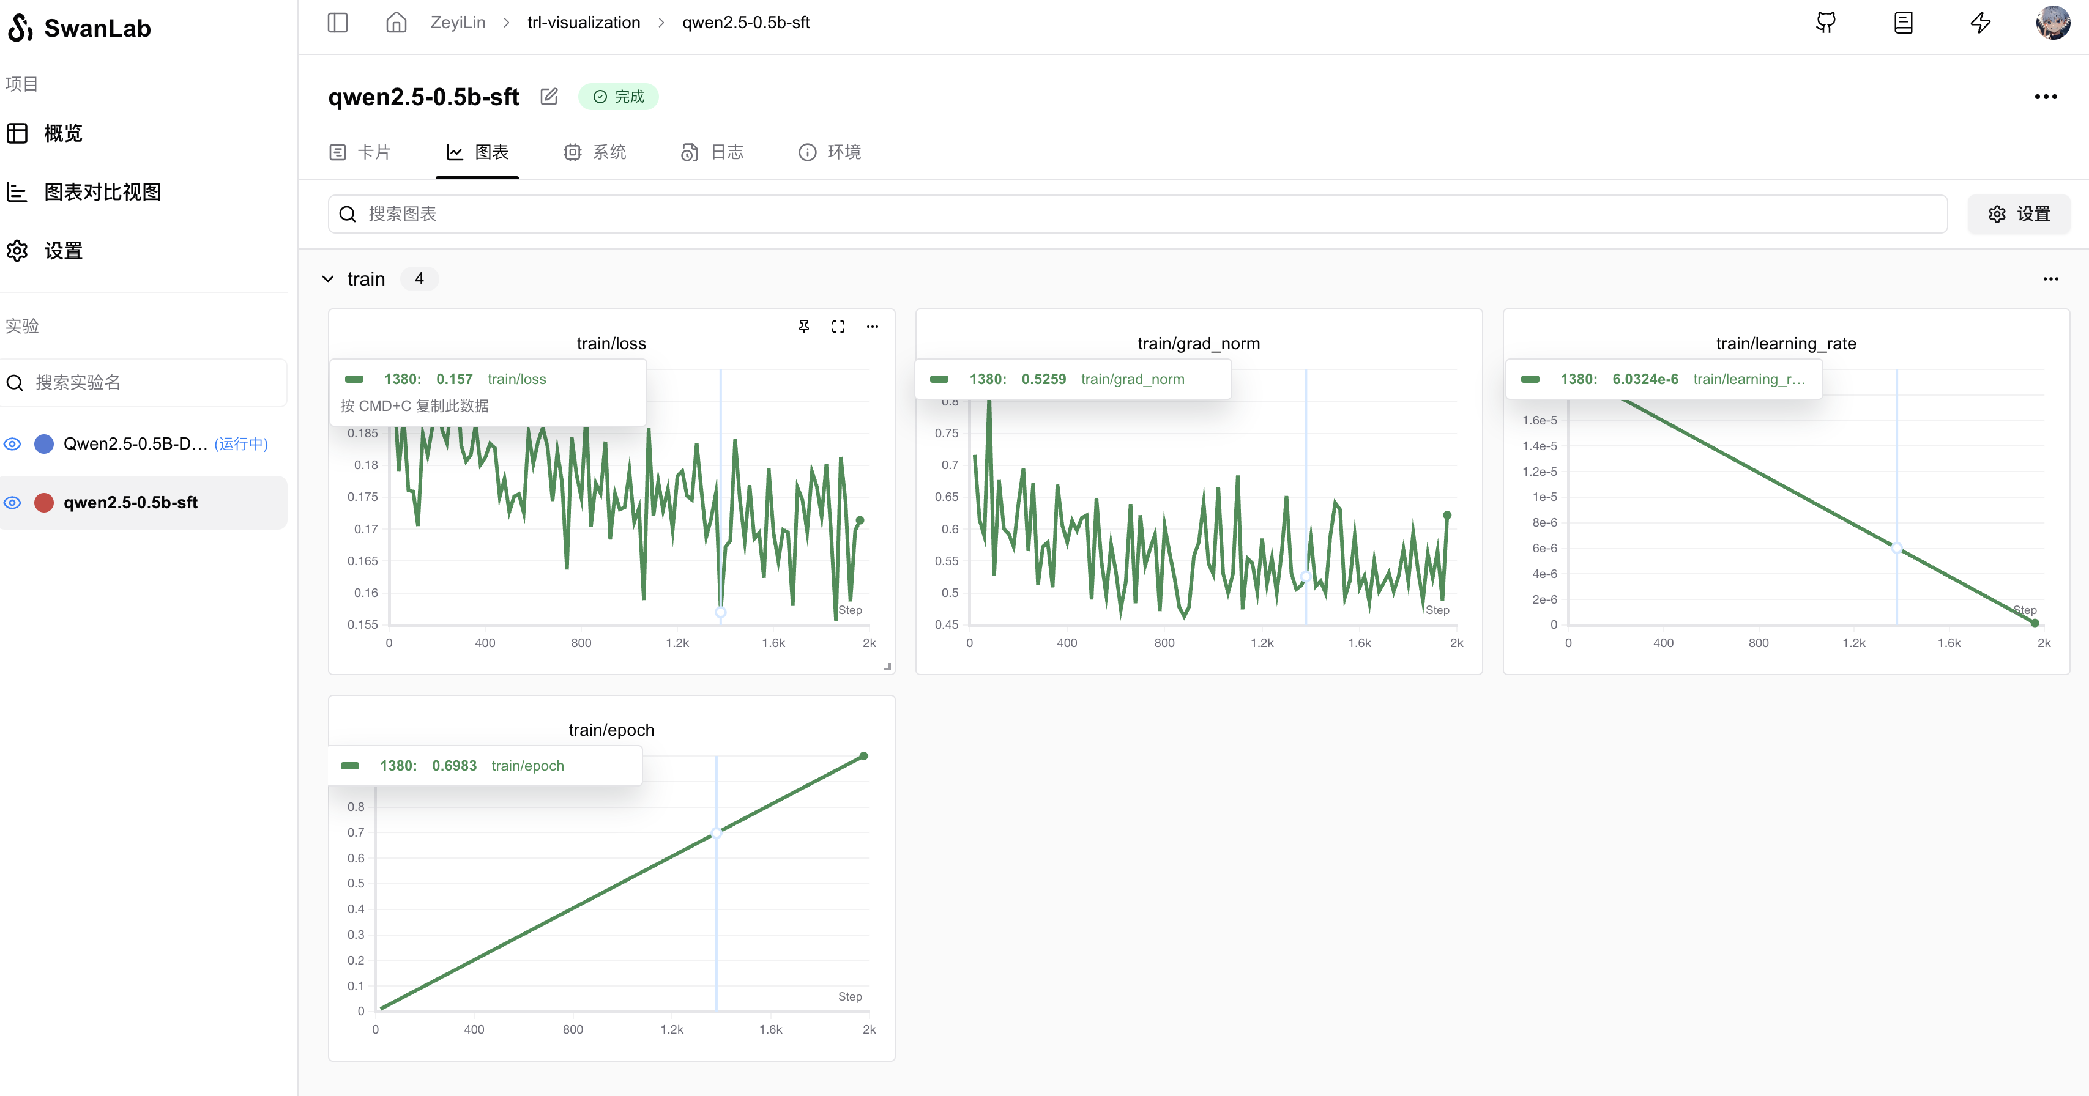This screenshot has width=2089, height=1096.
Task: Click edit icon next to experiment name
Action: (x=549, y=97)
